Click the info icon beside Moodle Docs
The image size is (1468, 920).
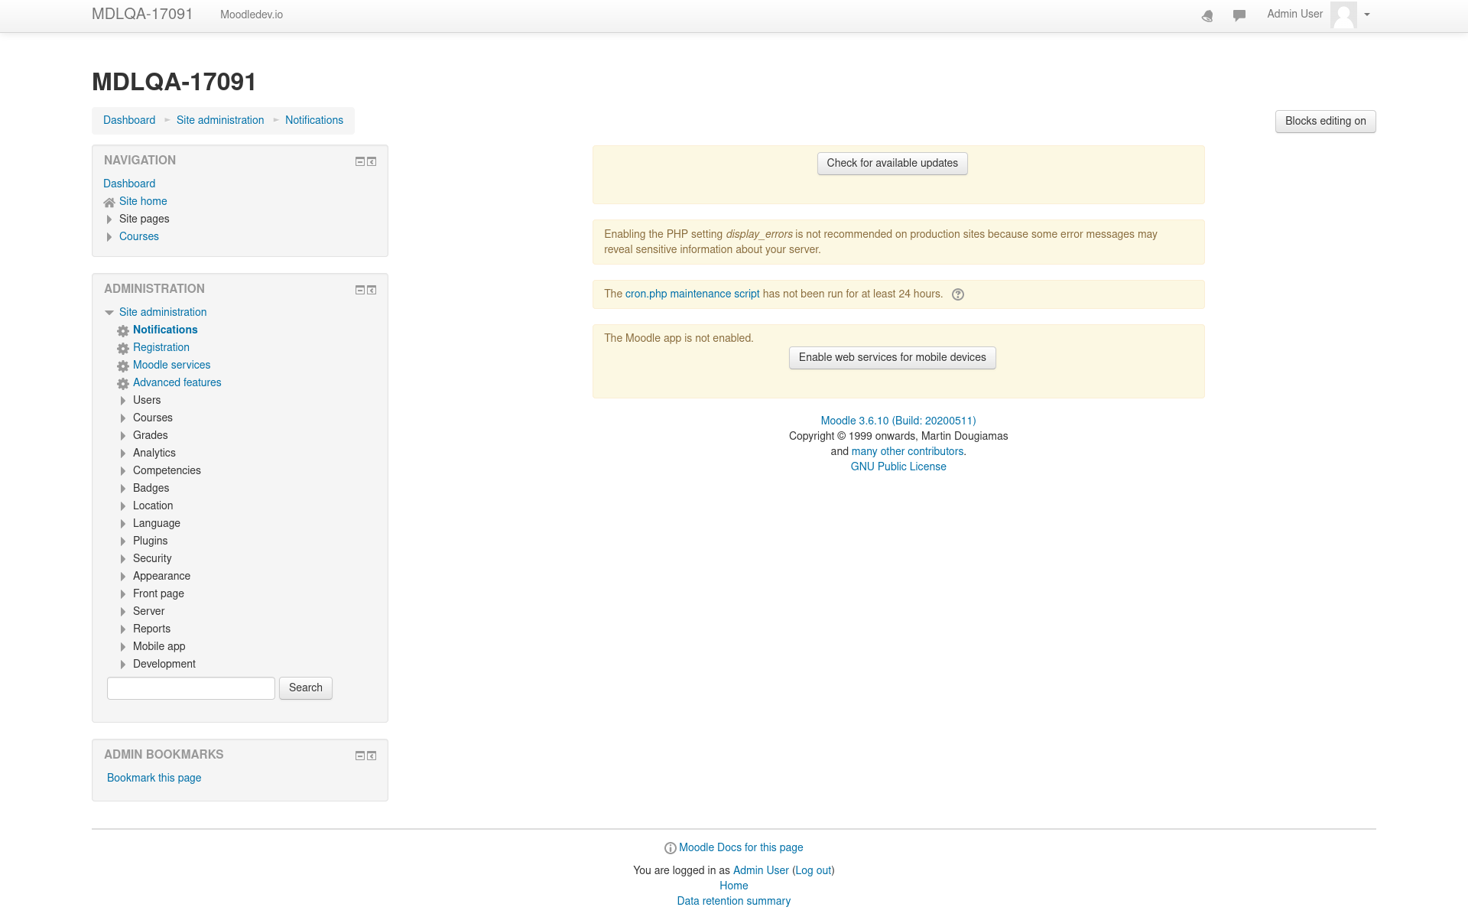pyautogui.click(x=671, y=848)
